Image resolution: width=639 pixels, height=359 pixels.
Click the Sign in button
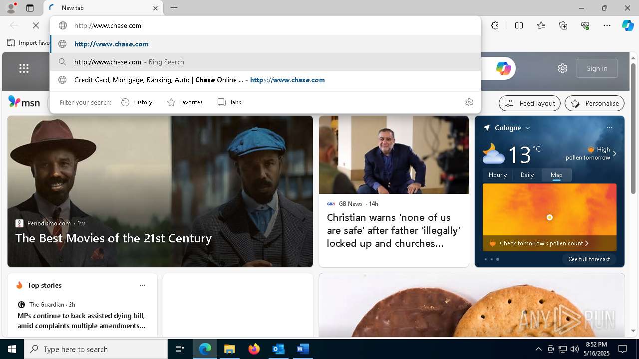(597, 68)
